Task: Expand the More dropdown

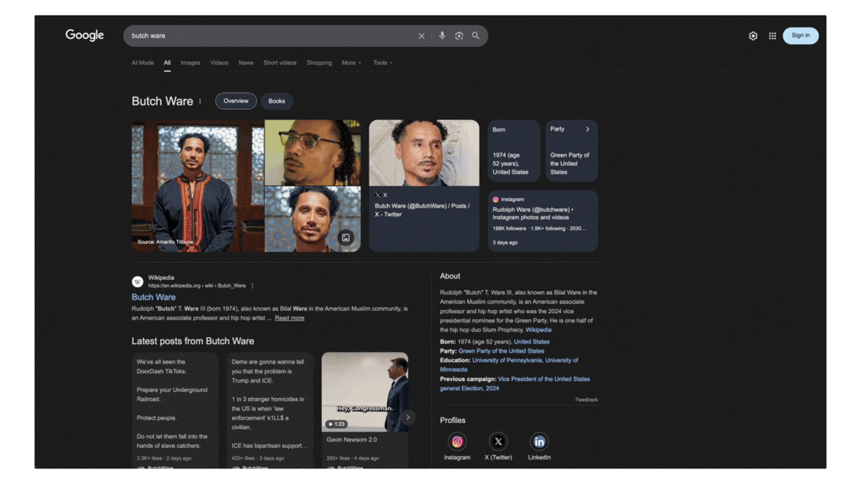Action: (351, 63)
